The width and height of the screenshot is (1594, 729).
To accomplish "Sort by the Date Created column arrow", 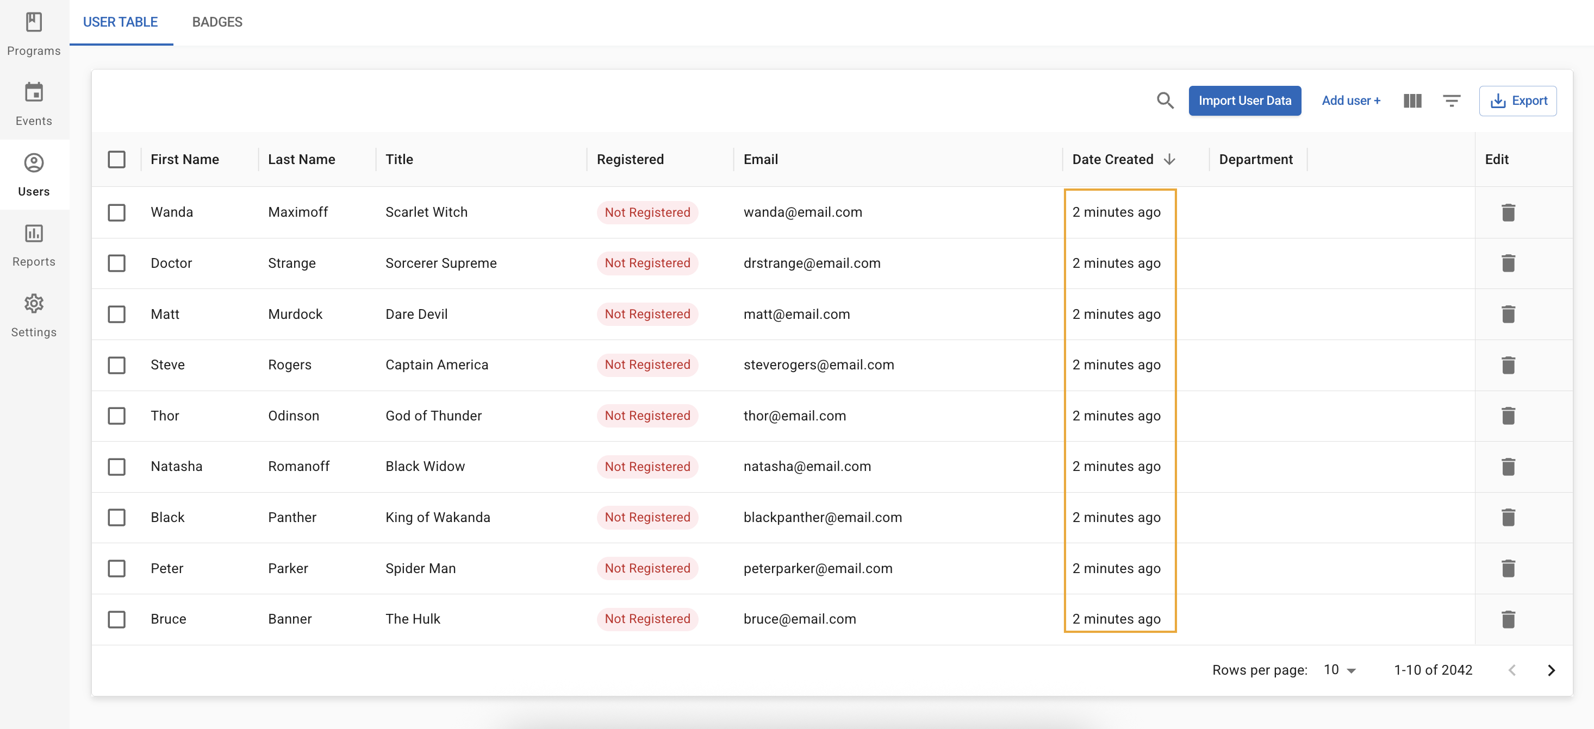I will [1169, 160].
